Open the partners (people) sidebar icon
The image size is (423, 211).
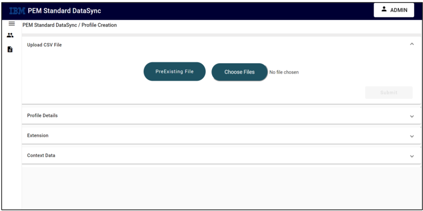pyautogui.click(x=10, y=35)
